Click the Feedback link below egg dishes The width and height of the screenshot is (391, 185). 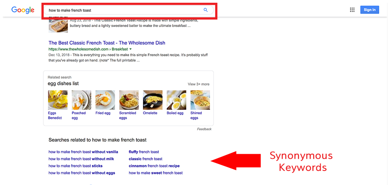click(x=204, y=129)
